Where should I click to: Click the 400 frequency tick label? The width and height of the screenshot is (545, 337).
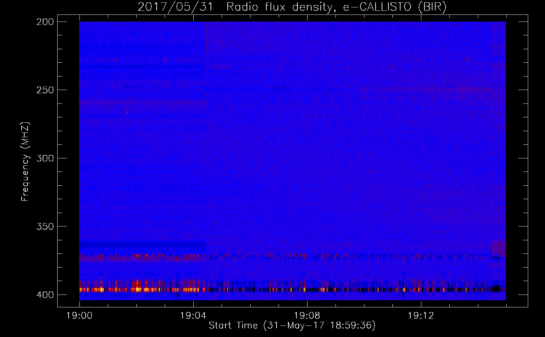pyautogui.click(x=45, y=295)
